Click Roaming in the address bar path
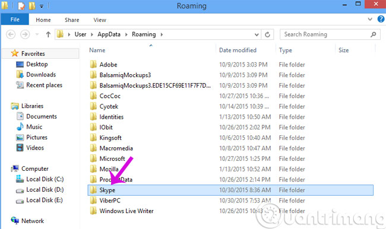The image size is (386, 229). coord(144,34)
